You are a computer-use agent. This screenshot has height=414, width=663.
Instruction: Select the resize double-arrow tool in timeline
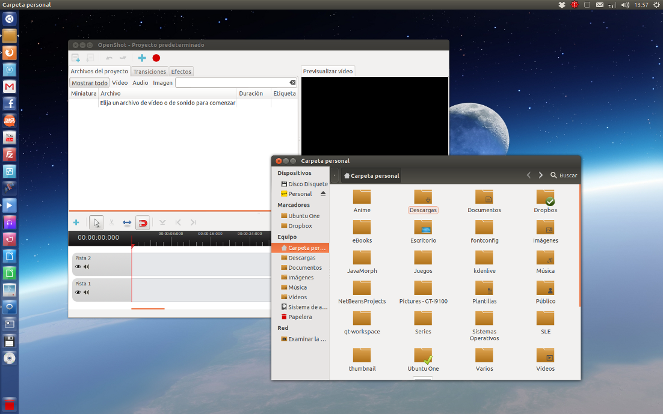click(127, 222)
